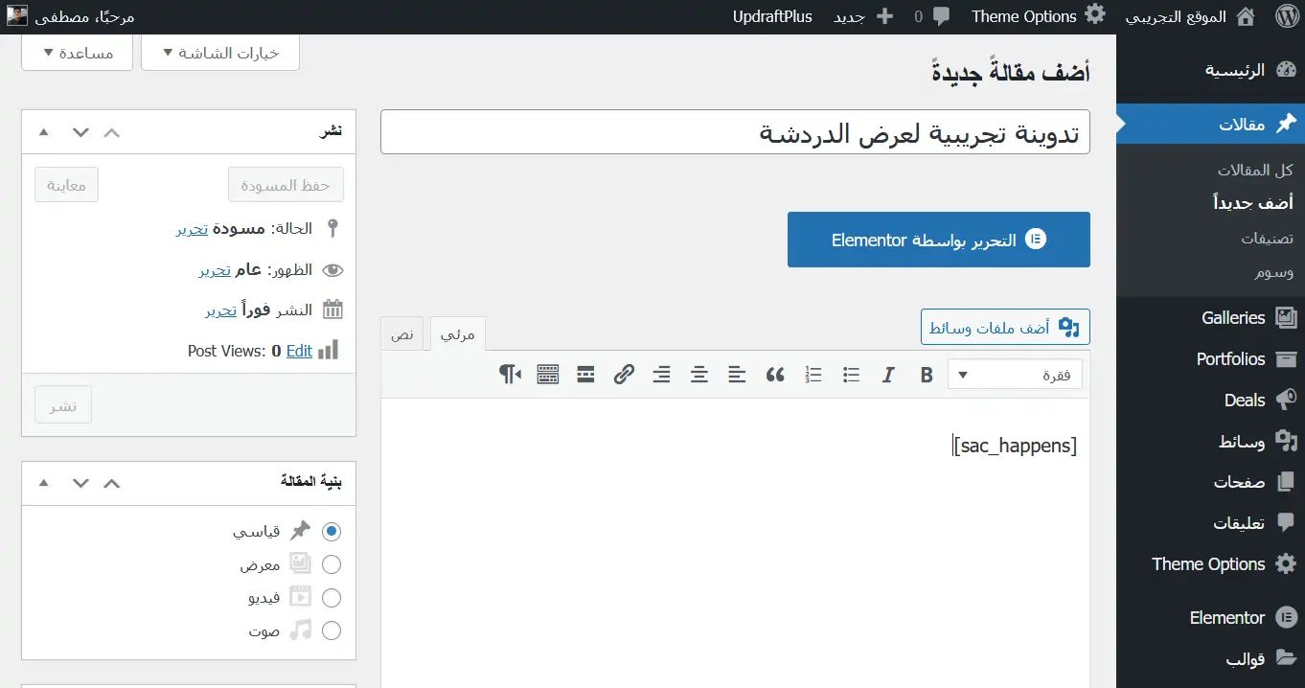Open the فقرة paragraph format dropdown
1305x688 pixels.
click(1015, 375)
